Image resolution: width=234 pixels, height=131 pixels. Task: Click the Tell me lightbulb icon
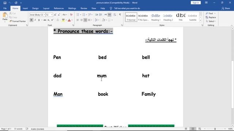pyautogui.click(x=111, y=8)
